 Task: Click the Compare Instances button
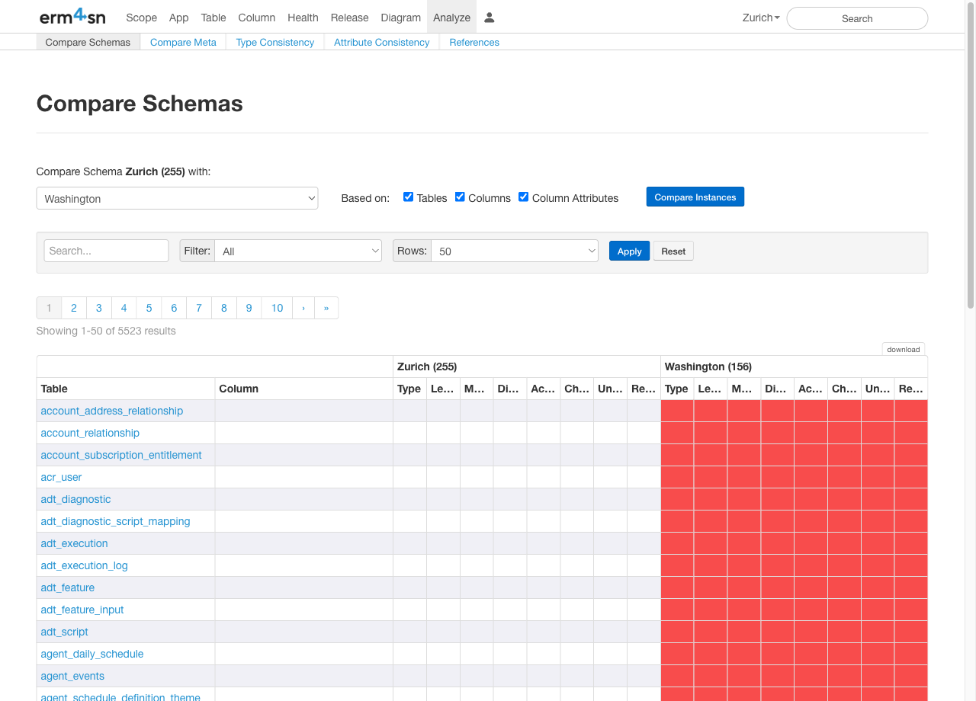coord(695,196)
